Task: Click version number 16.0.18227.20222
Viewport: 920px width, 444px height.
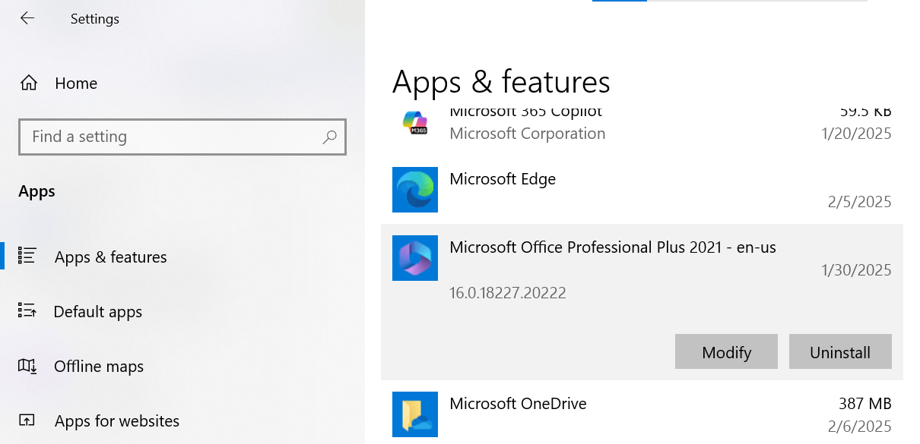Action: click(508, 293)
